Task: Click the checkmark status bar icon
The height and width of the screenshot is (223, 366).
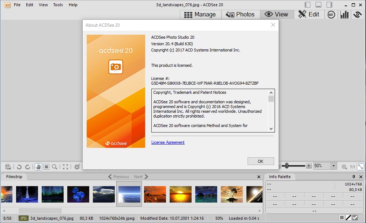Action: pos(355,218)
